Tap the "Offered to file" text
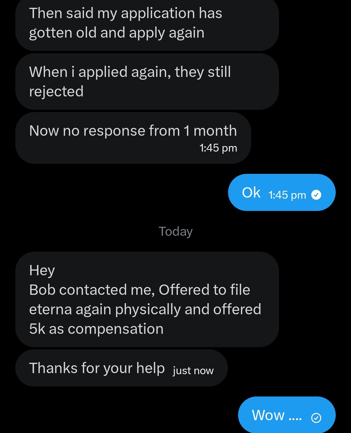Image resolution: width=351 pixels, height=433 pixels. 204,290
